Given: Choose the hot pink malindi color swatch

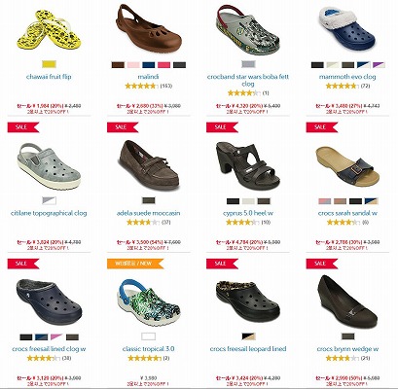Looking at the screenshot, I should (x=163, y=65).
